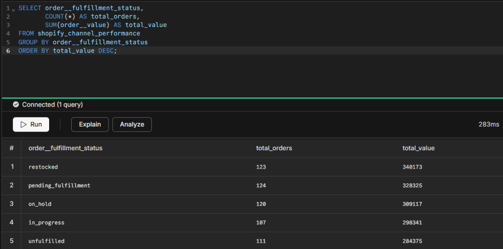Image resolution: width=503 pixels, height=249 pixels.
Task: Click the FROM keyword on line 4
Action: (26, 33)
